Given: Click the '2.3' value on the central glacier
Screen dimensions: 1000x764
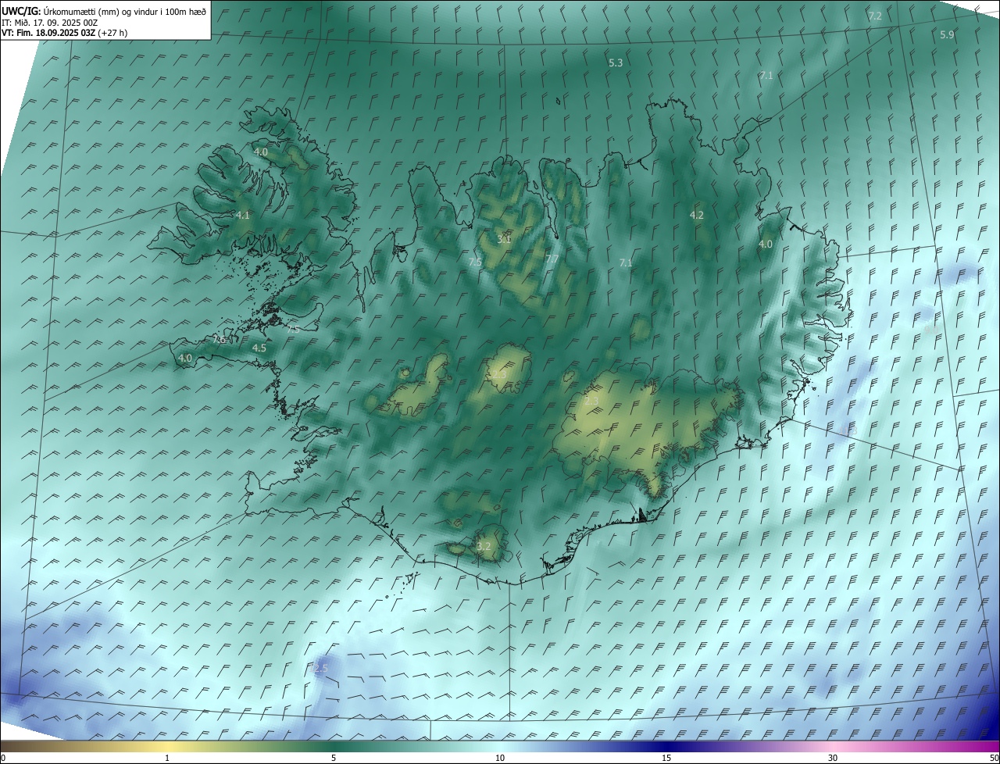Looking at the screenshot, I should point(498,376).
